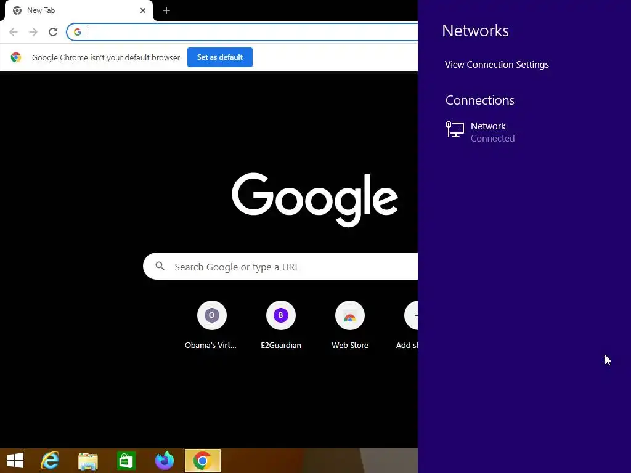Open the Web Store shortcut
This screenshot has width=631, height=473.
pos(350,325)
